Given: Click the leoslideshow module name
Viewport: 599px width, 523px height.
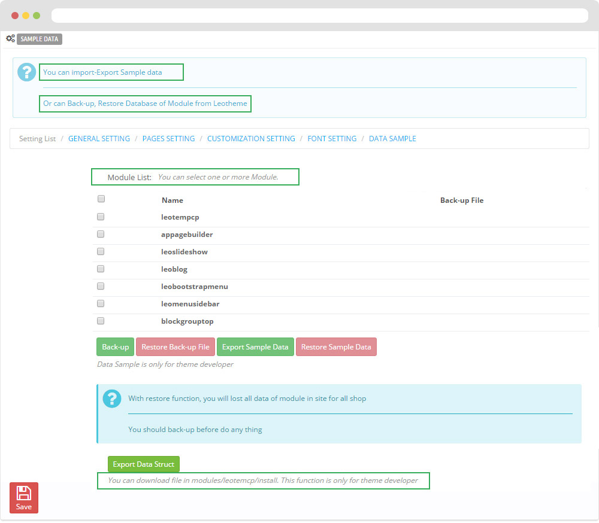Looking at the screenshot, I should [x=184, y=252].
